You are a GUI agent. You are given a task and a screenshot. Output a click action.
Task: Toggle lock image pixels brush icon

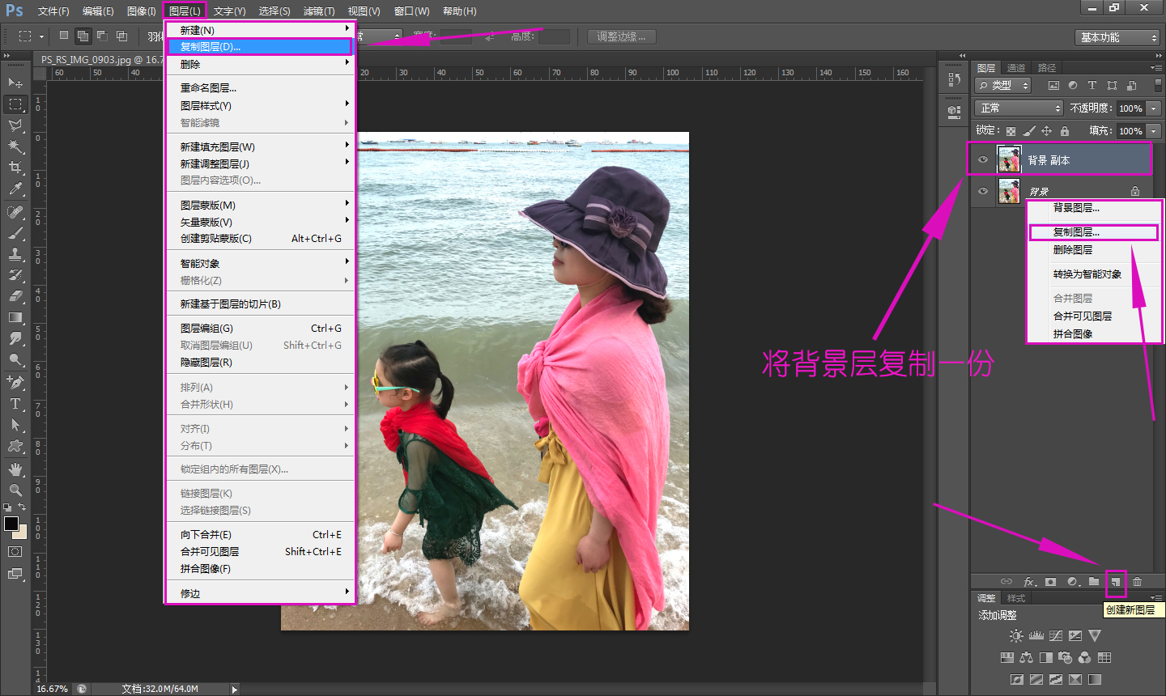(x=1028, y=131)
